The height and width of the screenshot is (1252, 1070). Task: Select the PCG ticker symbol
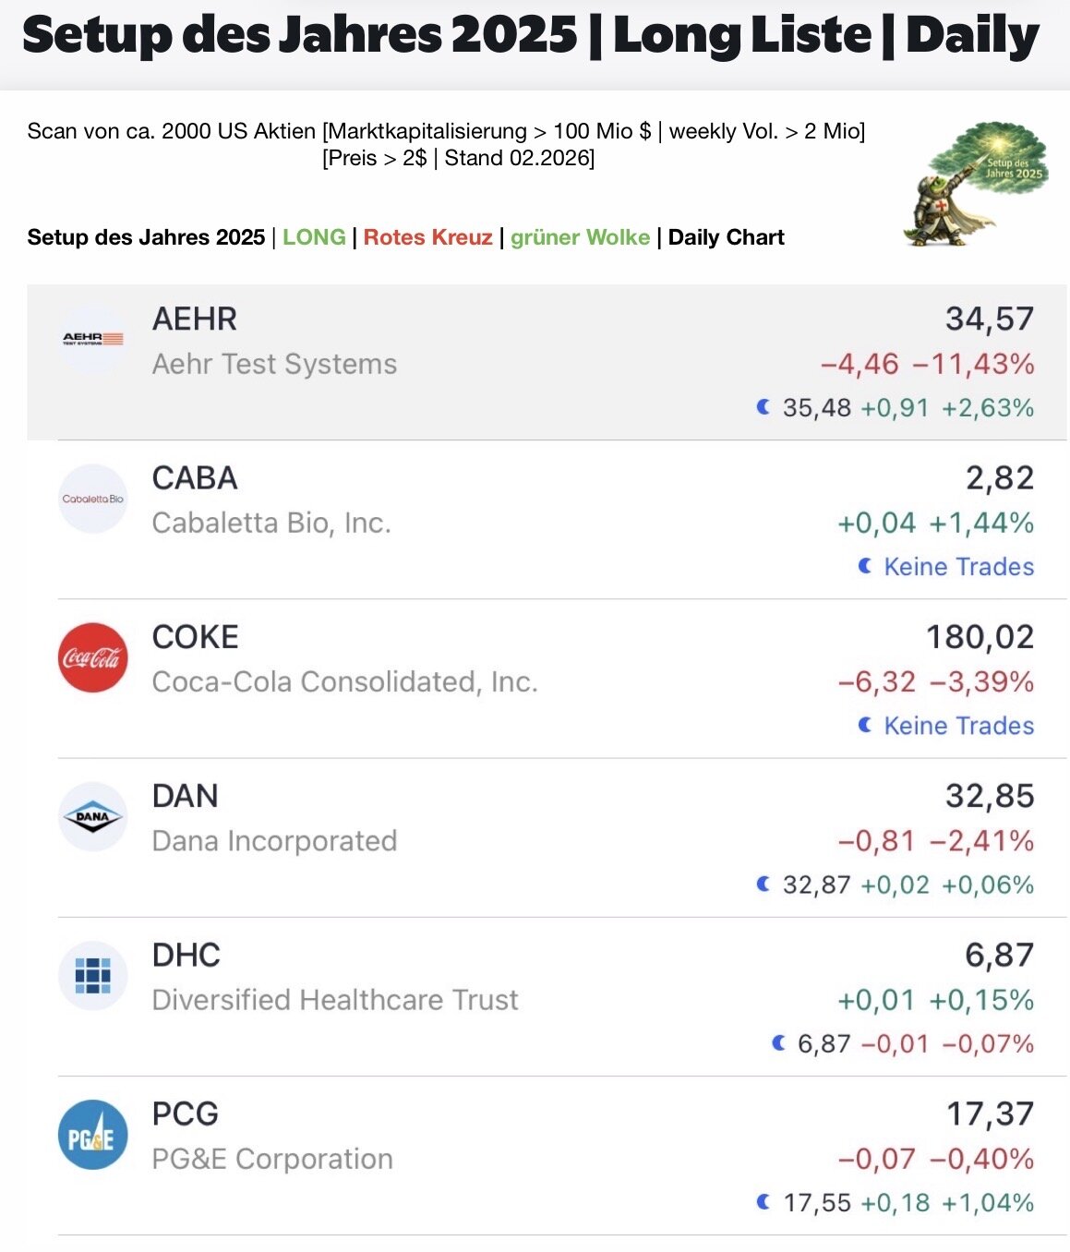coord(186,1114)
